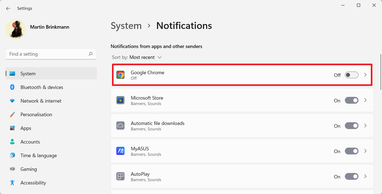Disable MyASUS notifications
Viewport: 382px width, 194px height.
pos(351,151)
